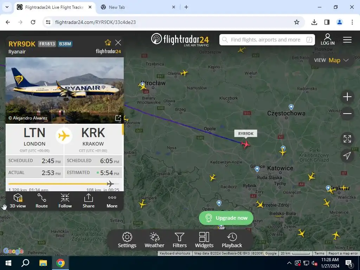Click the Ryanair aircraft photo

click(x=65, y=90)
